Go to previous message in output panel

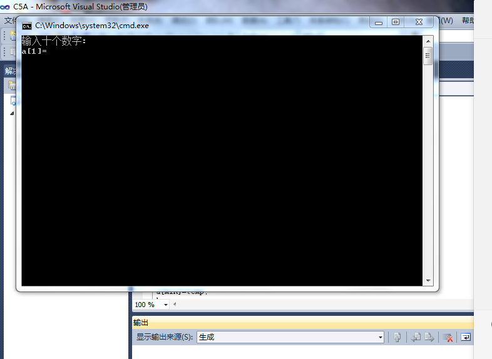coord(416,337)
